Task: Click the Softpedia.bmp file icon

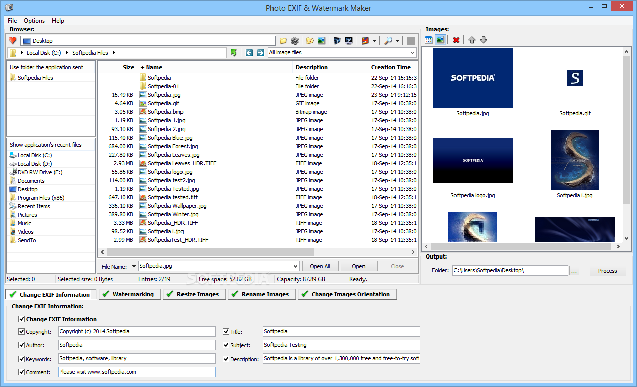Action: (143, 112)
